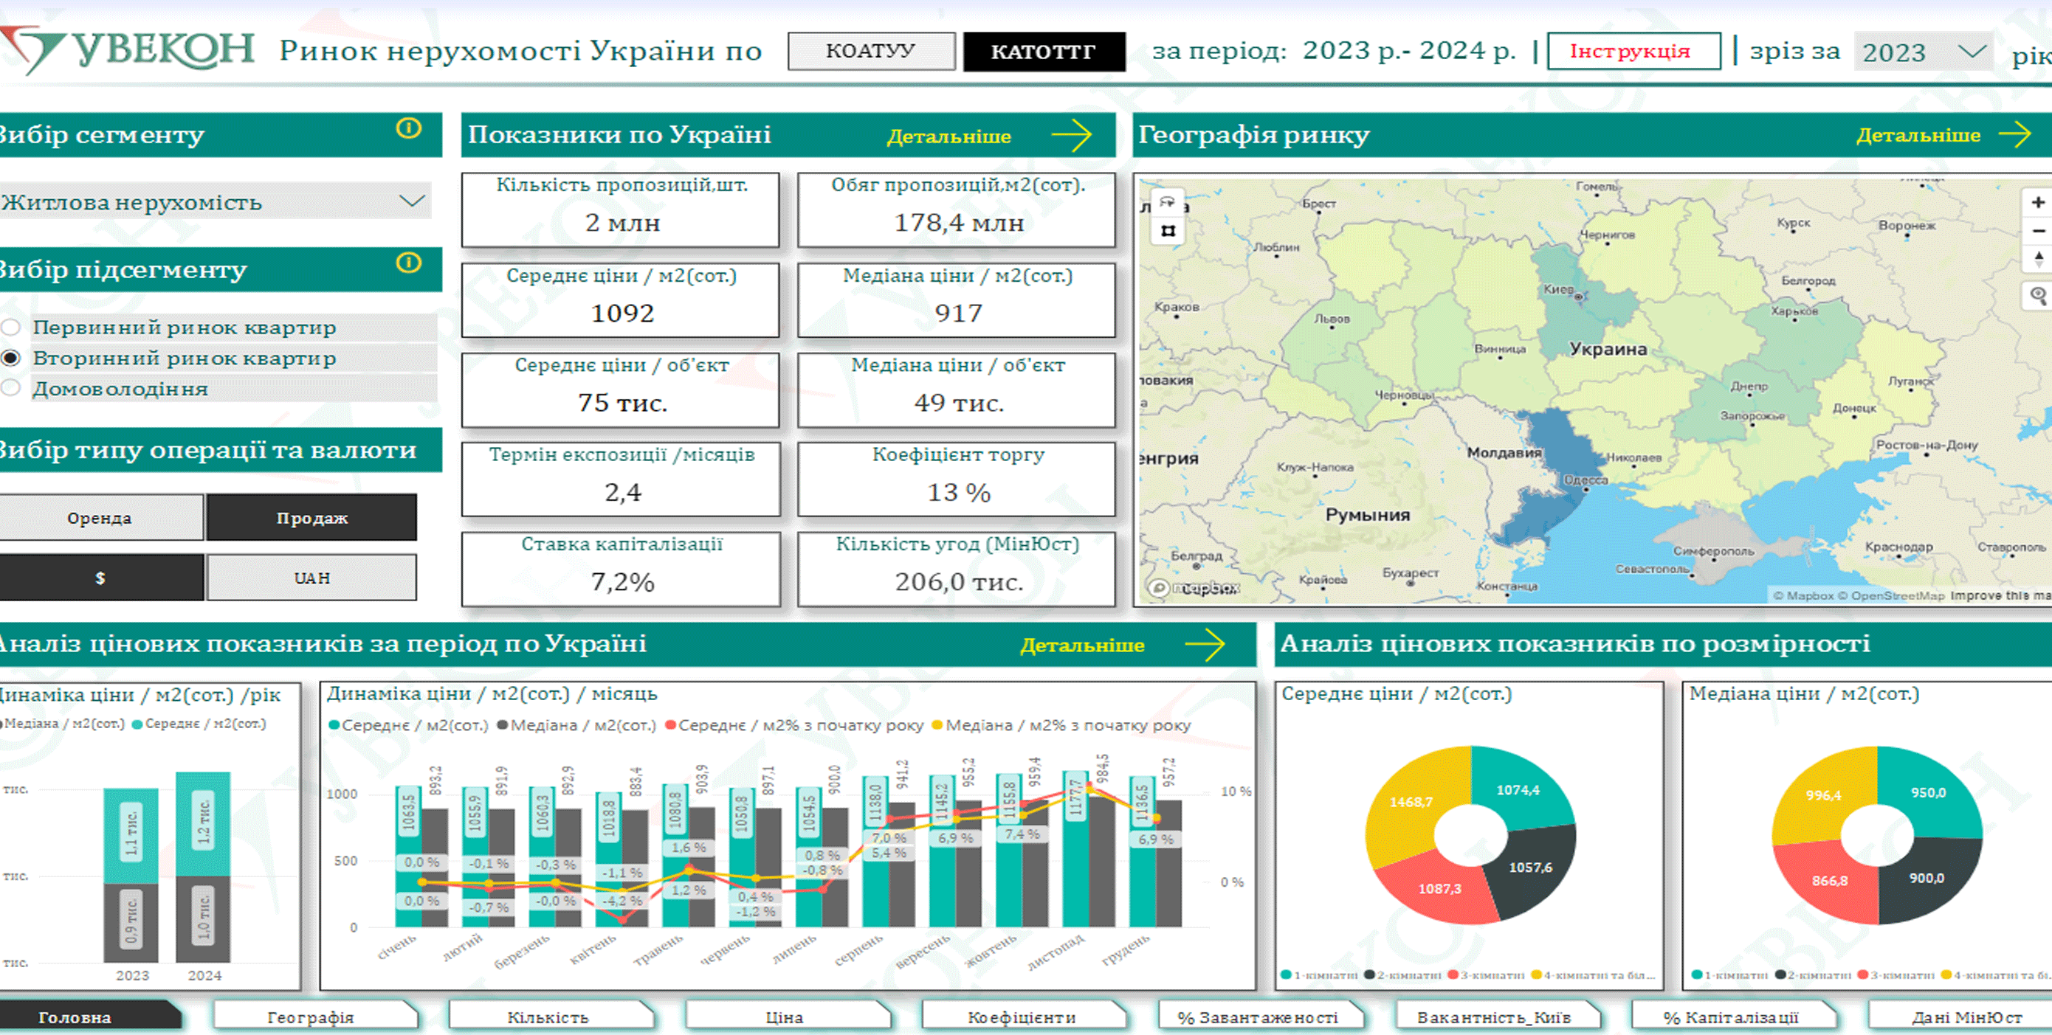This screenshot has width=2052, height=1035.
Task: Click Детальніше in Географія ринку
Action: coord(1918,135)
